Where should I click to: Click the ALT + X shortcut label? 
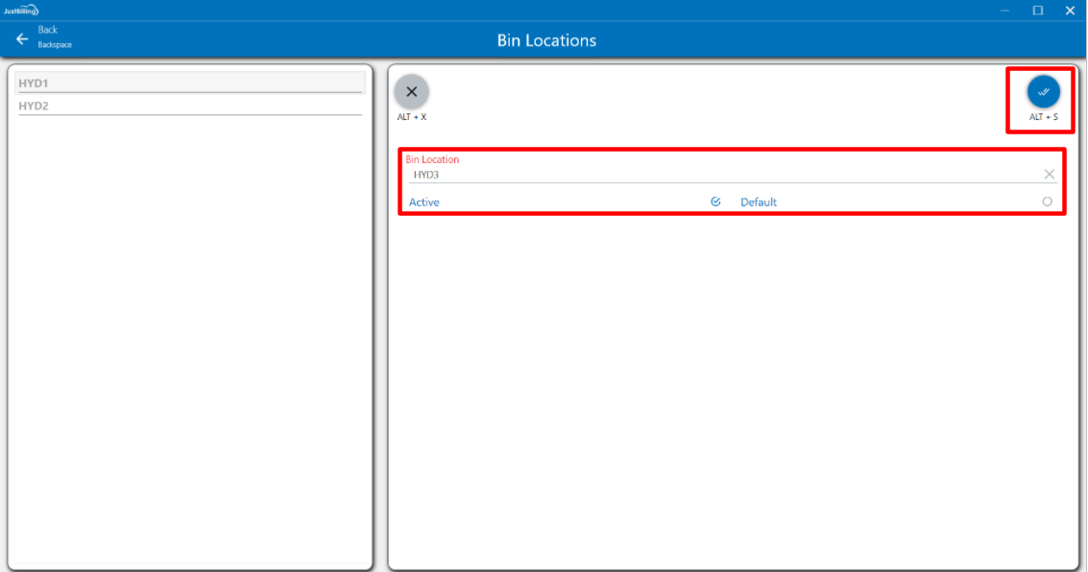point(412,117)
